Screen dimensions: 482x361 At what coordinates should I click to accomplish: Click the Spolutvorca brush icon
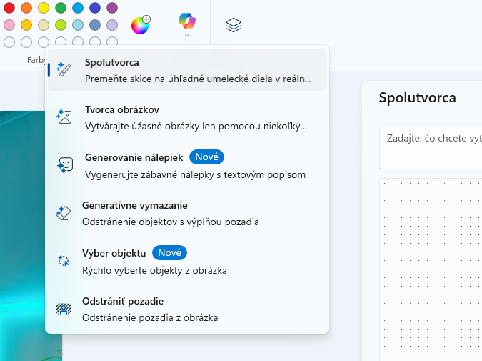click(64, 70)
